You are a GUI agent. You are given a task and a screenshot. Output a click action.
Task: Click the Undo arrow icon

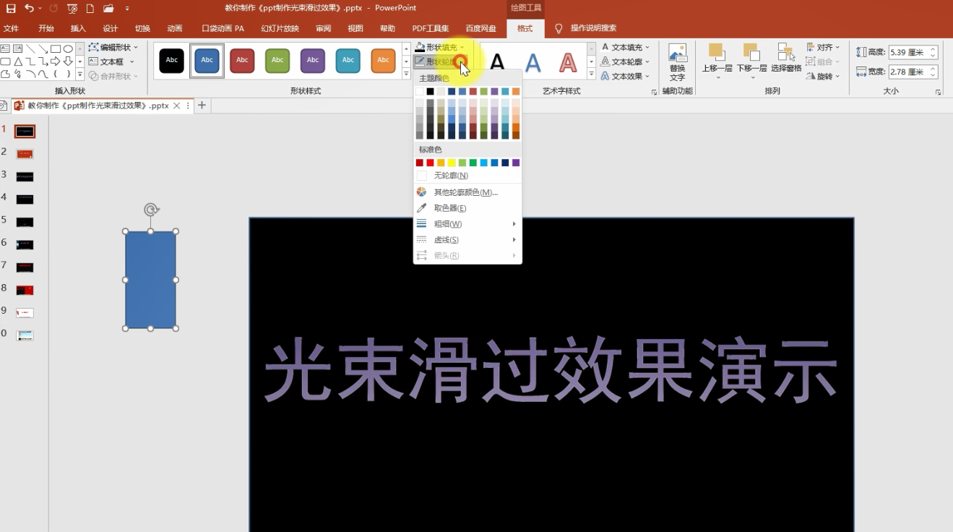tap(29, 8)
